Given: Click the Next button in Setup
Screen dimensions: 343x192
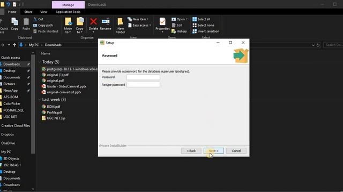Looking at the screenshot, I should coord(214,150).
